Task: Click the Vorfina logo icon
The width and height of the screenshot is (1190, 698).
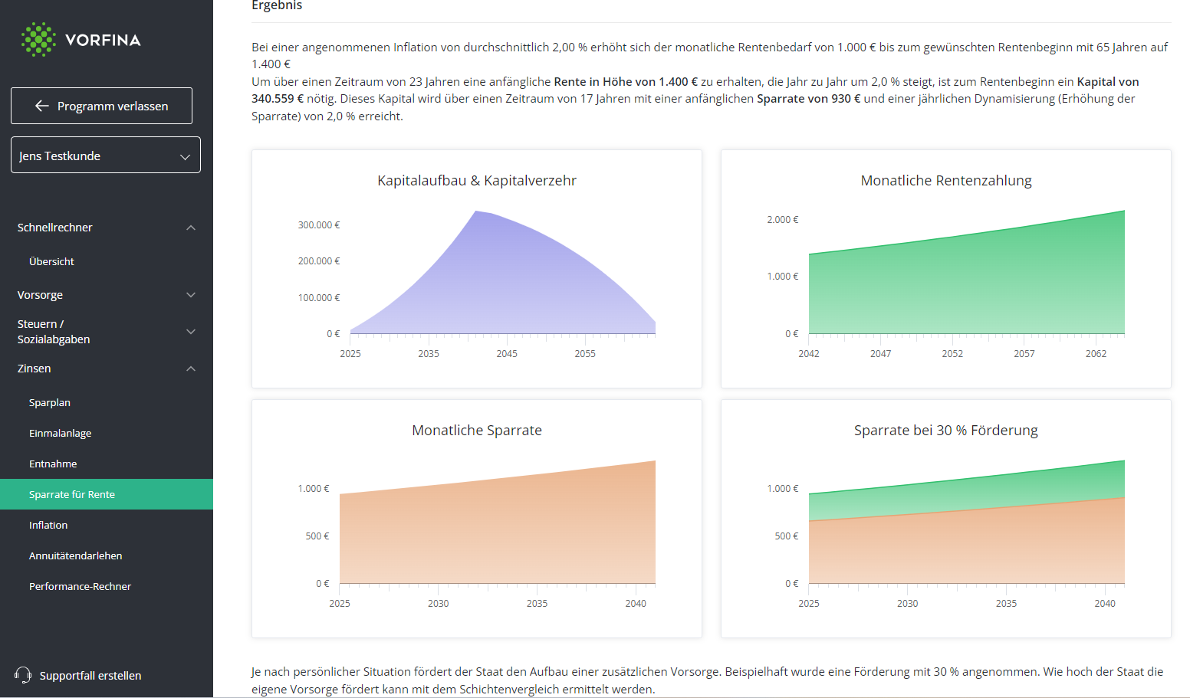Action: tap(38, 40)
